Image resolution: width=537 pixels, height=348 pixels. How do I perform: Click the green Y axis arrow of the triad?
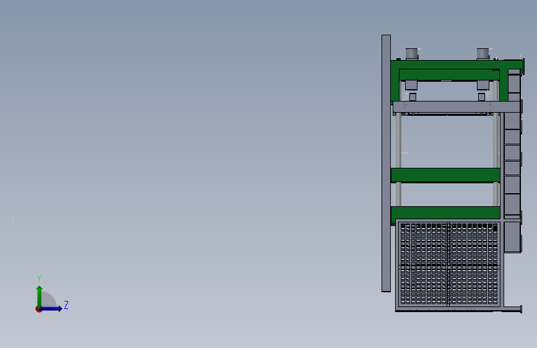pyautogui.click(x=40, y=297)
